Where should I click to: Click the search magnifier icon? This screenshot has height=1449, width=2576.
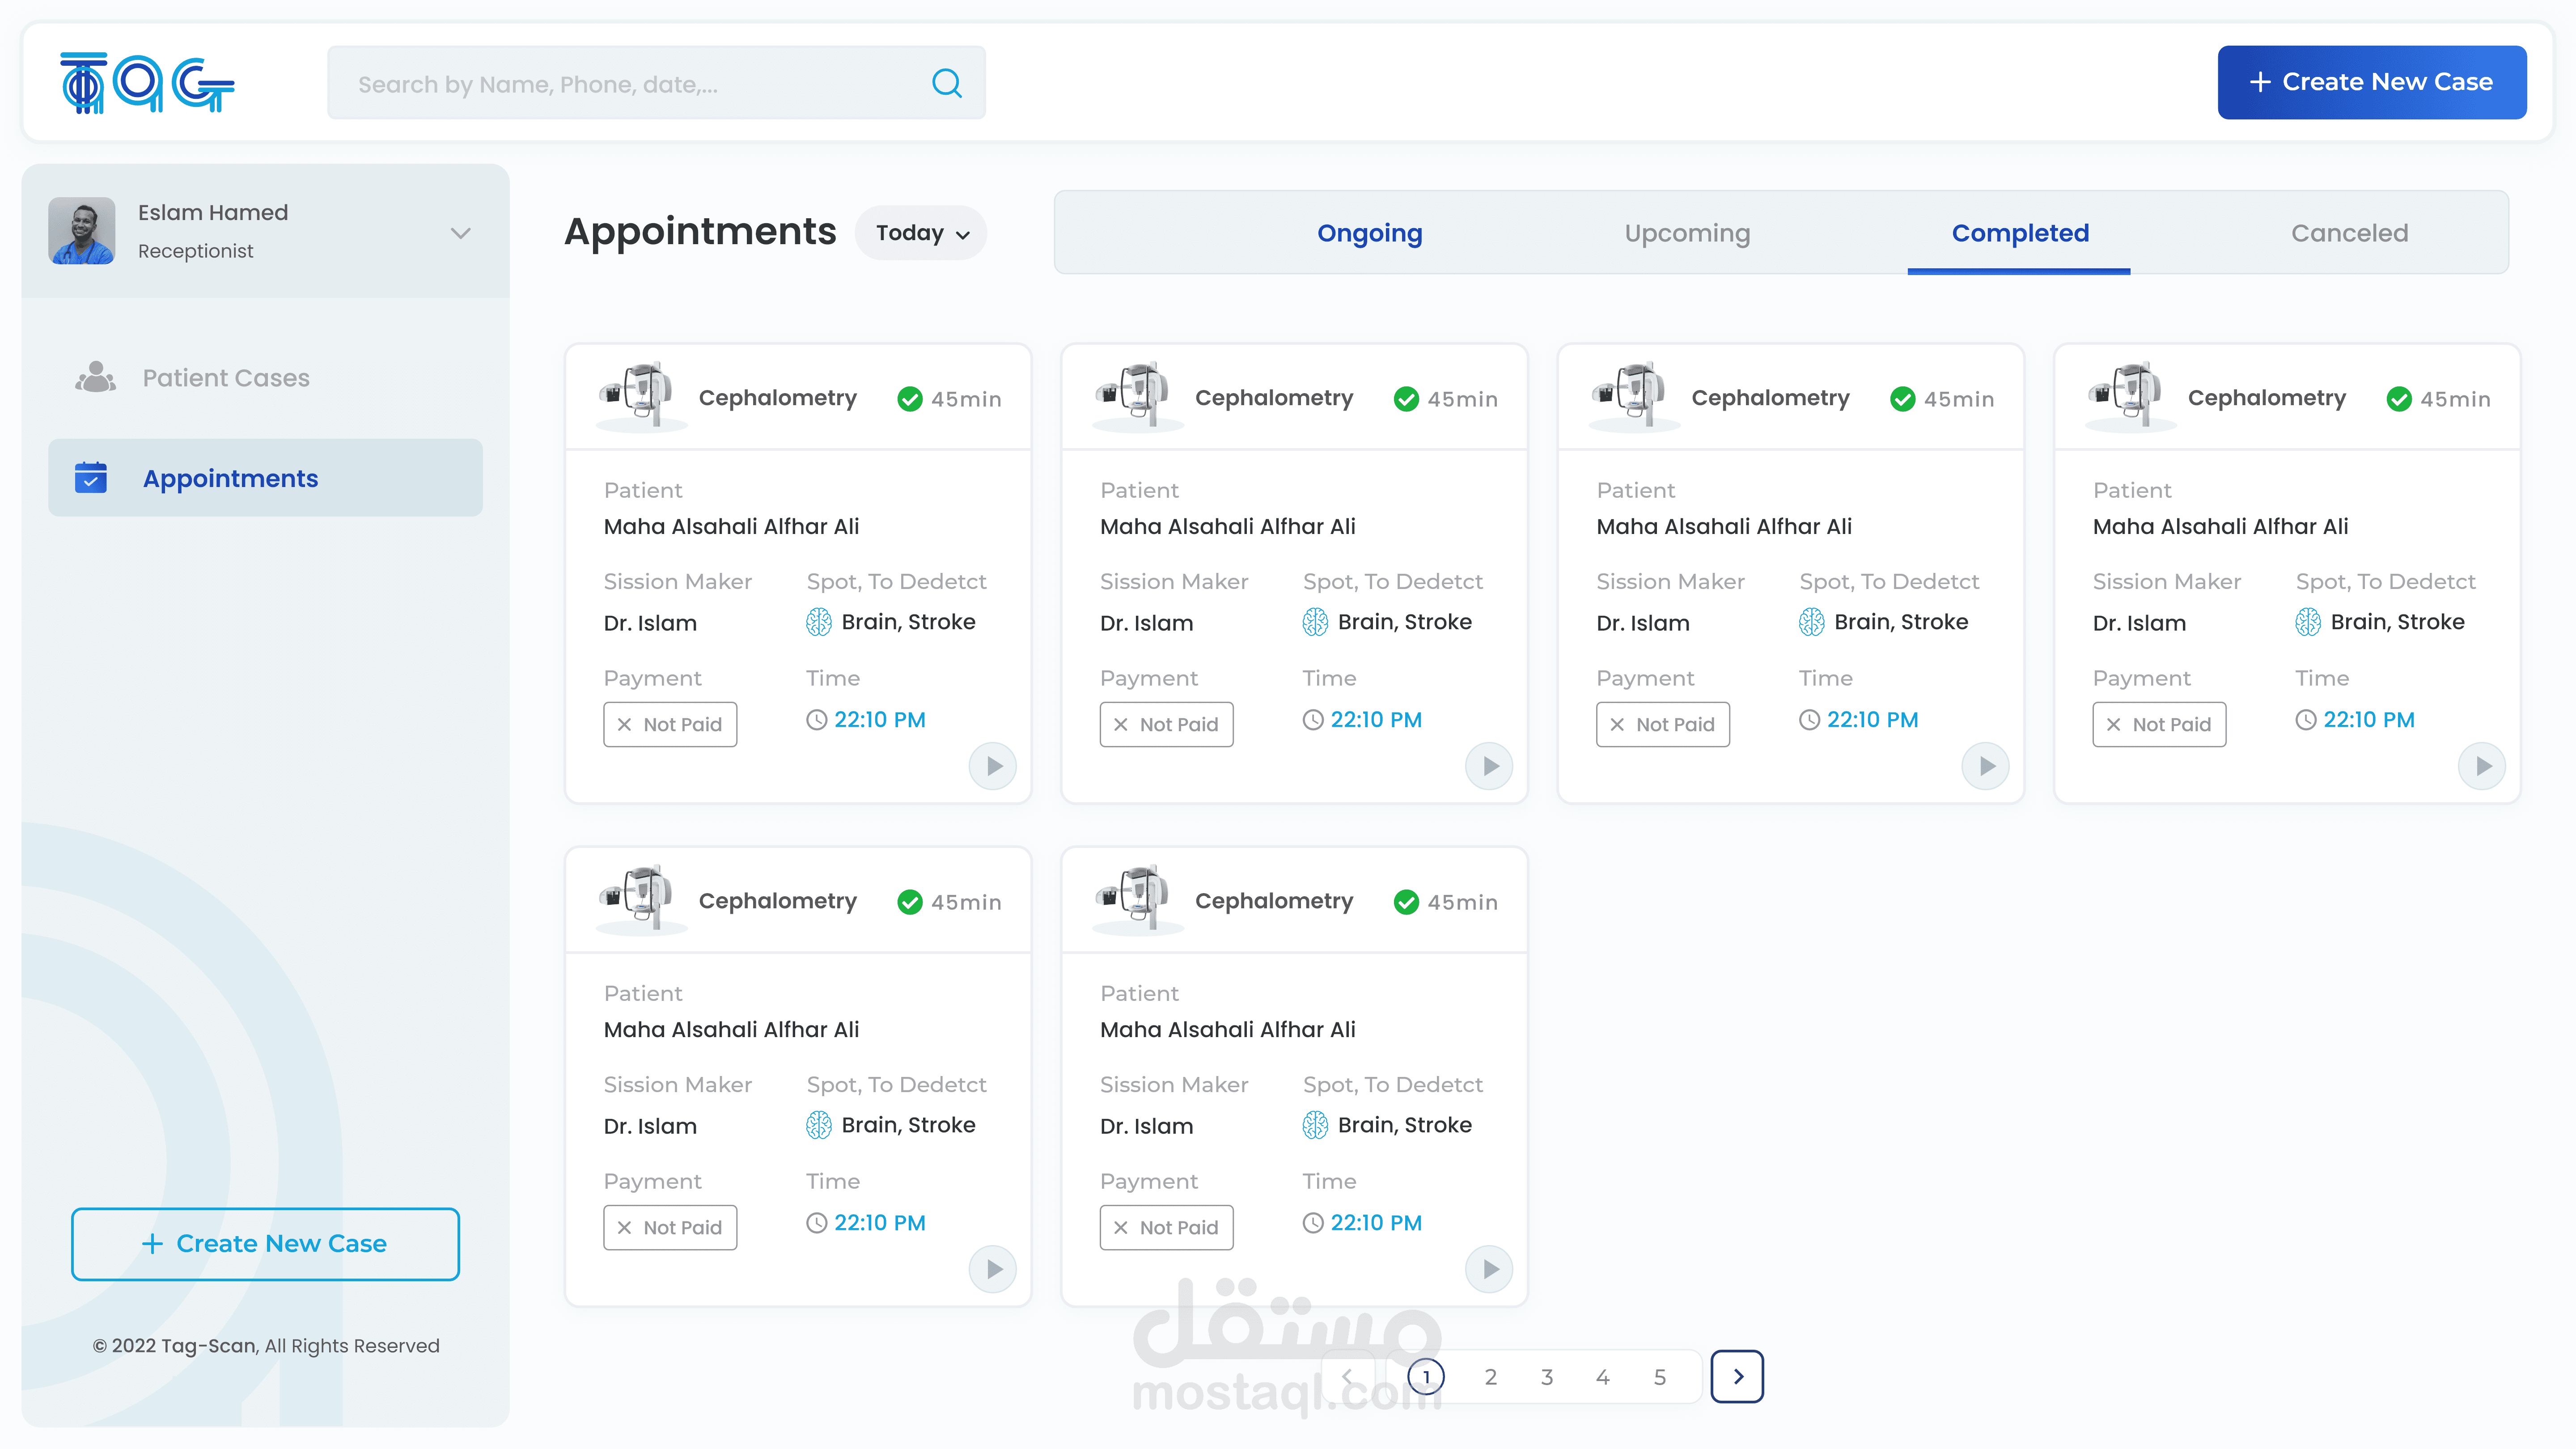click(x=946, y=83)
